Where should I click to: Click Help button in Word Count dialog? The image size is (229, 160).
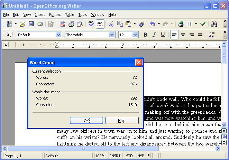point(122,121)
